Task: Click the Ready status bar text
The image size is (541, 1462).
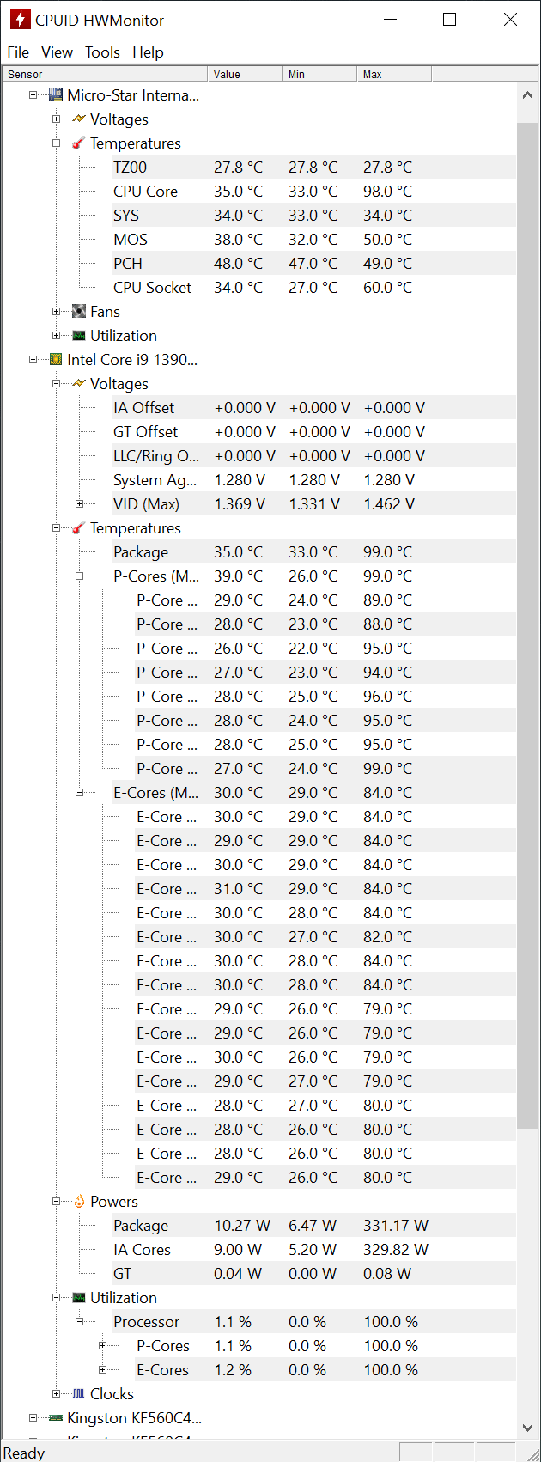Action: [24, 1453]
